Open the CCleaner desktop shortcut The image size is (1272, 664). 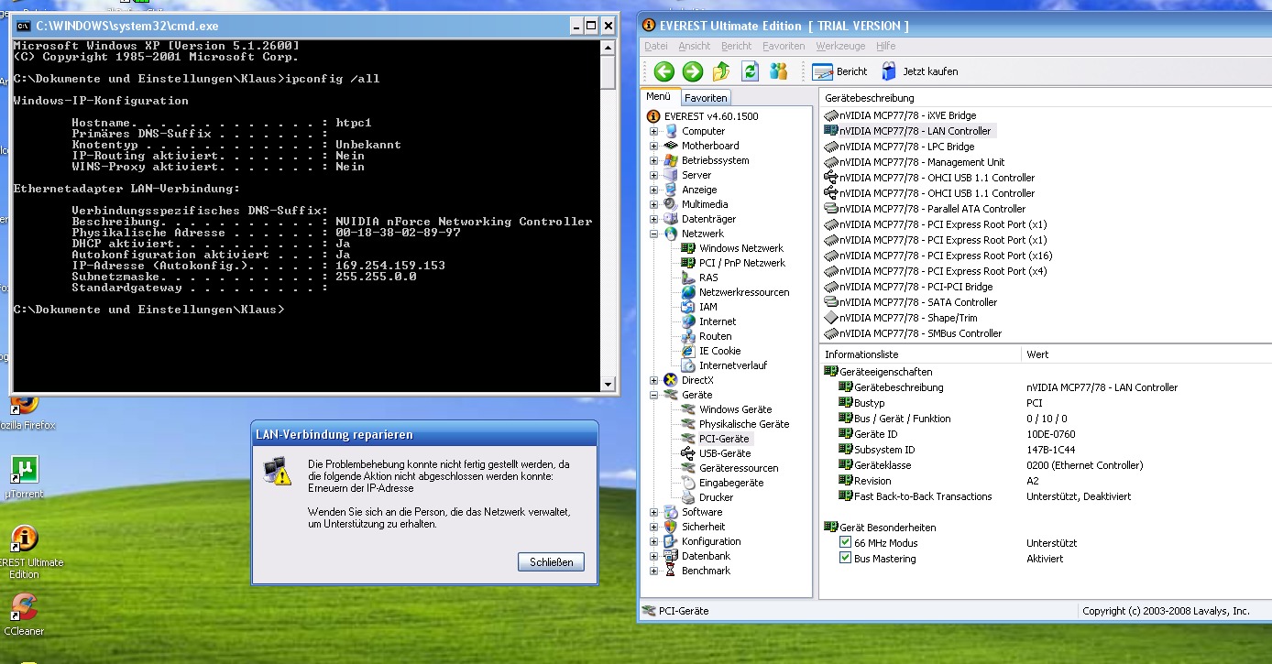tap(24, 614)
